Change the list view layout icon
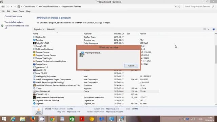This screenshot has height=122, width=217. coord(205,29)
